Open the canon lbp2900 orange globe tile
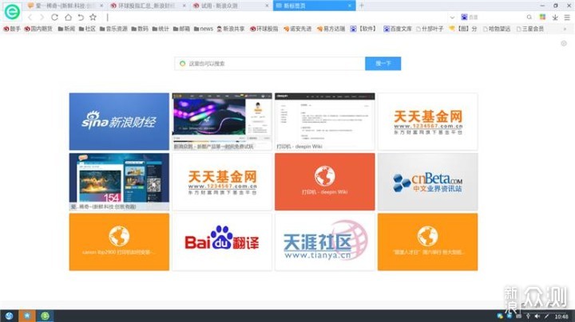 click(x=119, y=241)
